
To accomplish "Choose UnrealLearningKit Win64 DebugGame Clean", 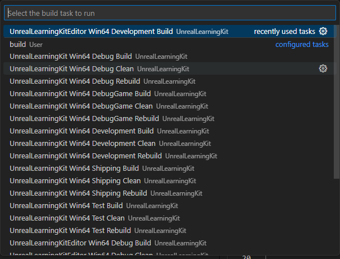I will 170,106.
